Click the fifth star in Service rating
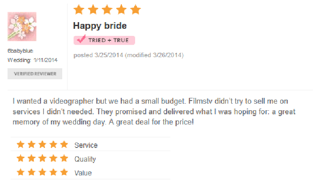 [64, 144]
